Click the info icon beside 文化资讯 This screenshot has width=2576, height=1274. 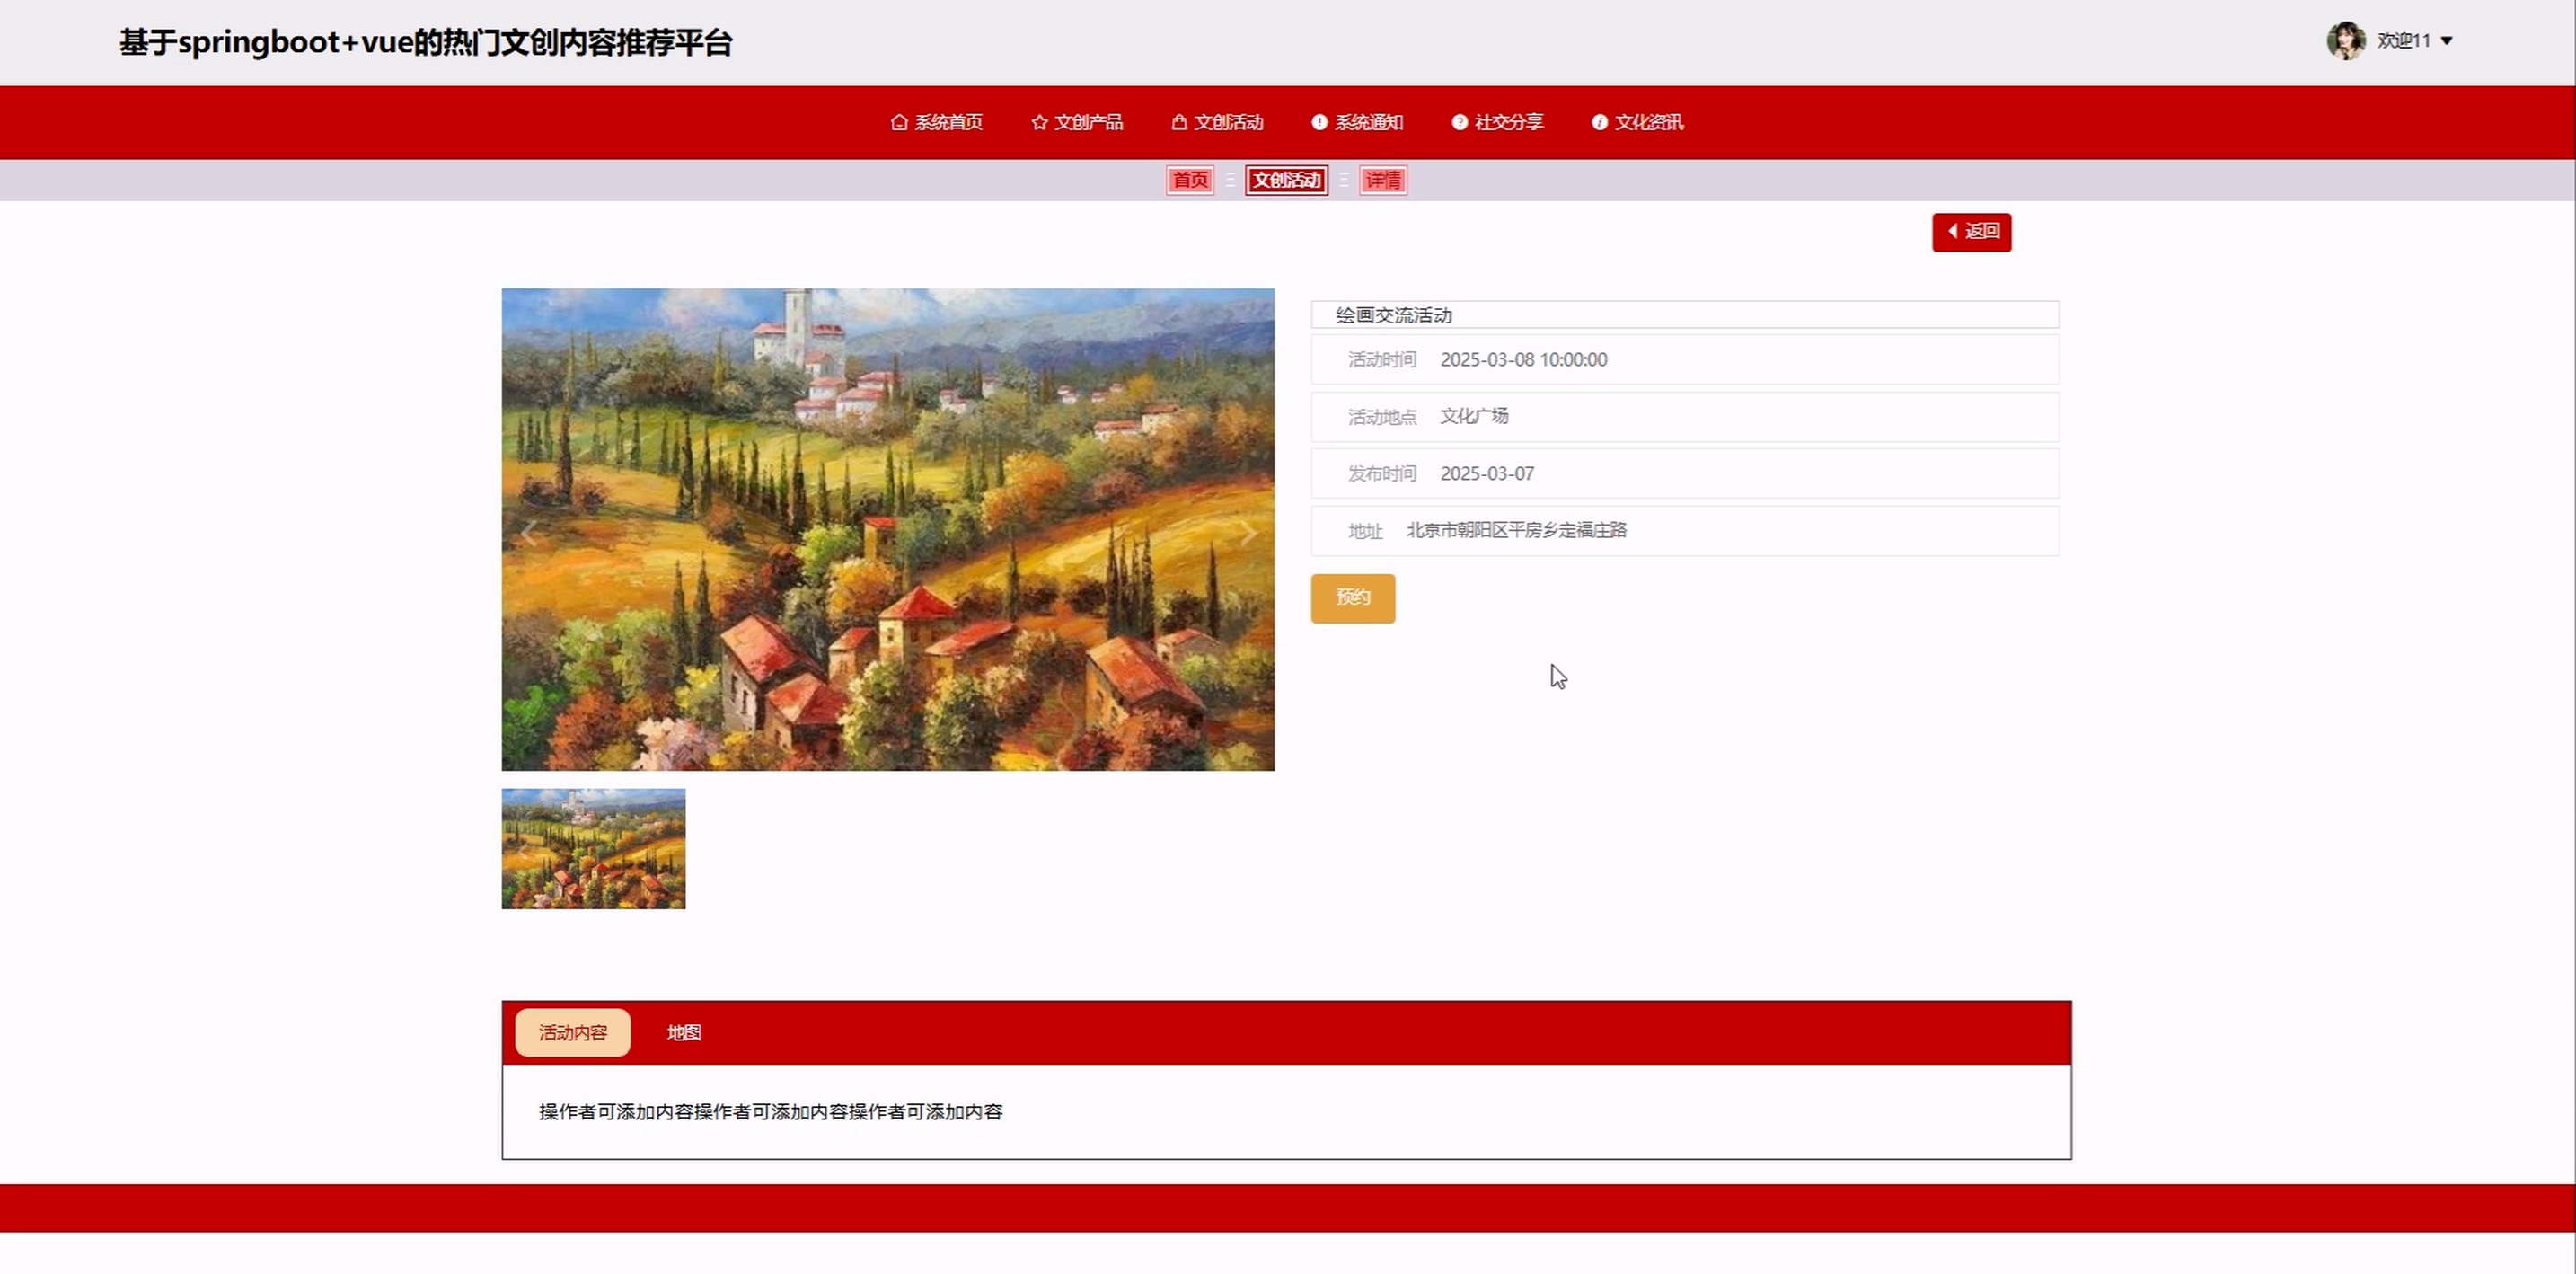click(x=1599, y=122)
